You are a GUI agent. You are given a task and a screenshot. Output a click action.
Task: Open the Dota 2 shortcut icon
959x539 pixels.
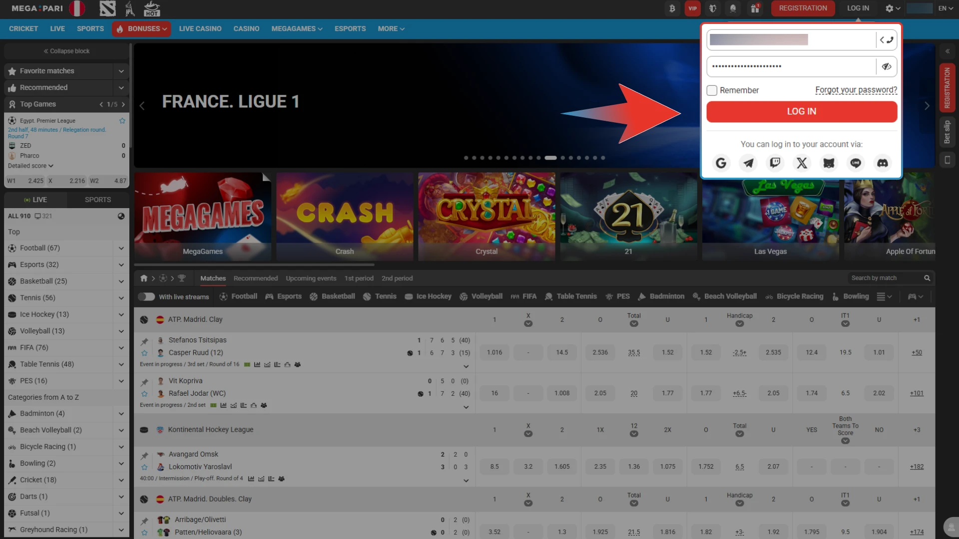pos(107,8)
